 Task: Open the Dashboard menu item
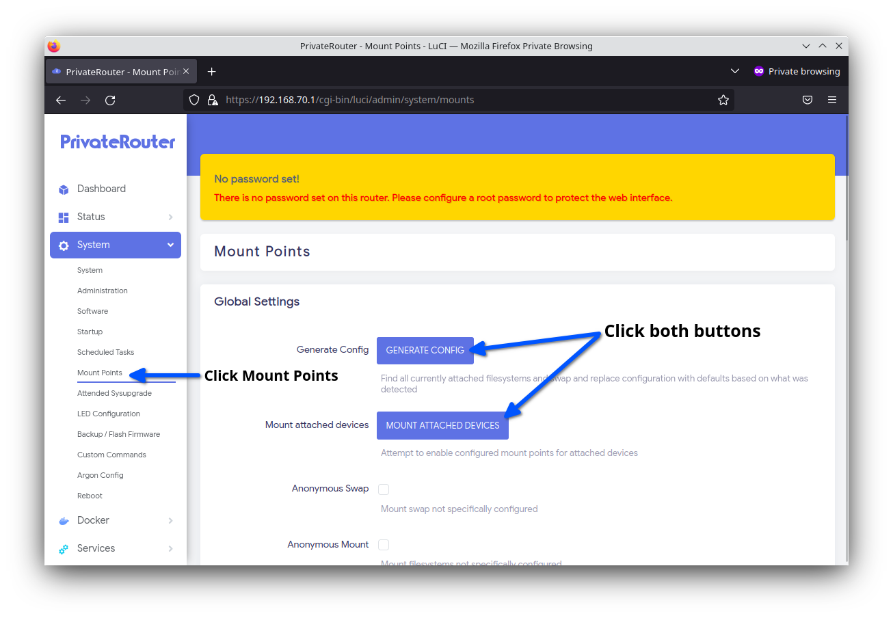(x=101, y=189)
